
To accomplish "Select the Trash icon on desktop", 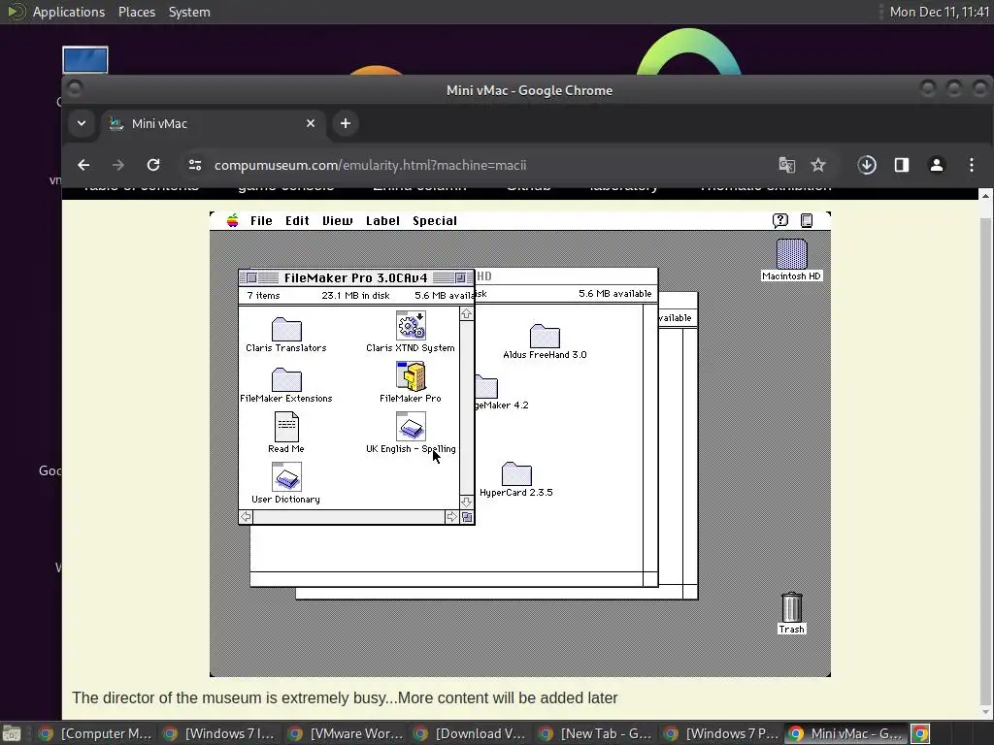I will [792, 607].
